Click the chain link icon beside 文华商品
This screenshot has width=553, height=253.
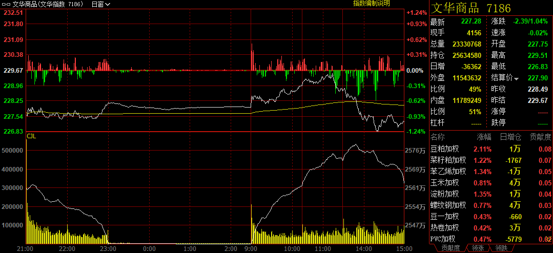pos(6,4)
